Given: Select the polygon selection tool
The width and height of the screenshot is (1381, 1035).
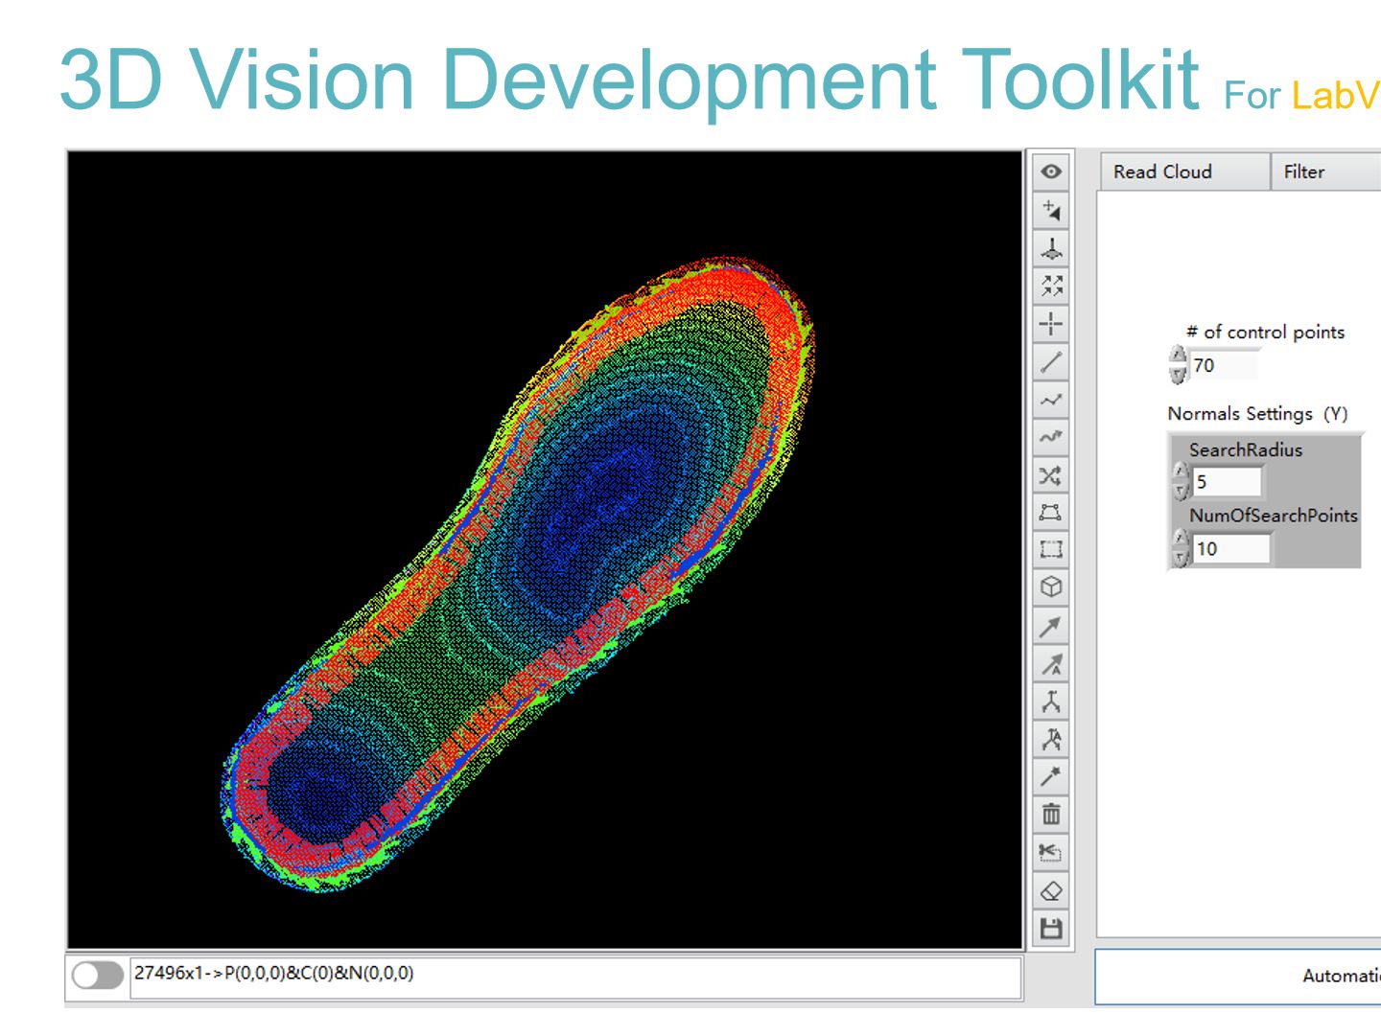Looking at the screenshot, I should tap(1052, 511).
